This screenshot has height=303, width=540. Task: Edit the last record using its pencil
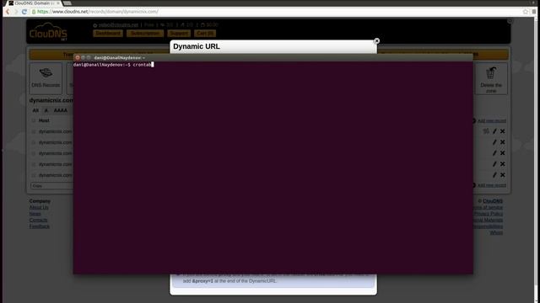[x=494, y=175]
